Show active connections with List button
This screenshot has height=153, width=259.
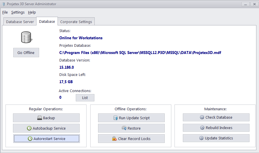pyautogui.click(x=85, y=98)
